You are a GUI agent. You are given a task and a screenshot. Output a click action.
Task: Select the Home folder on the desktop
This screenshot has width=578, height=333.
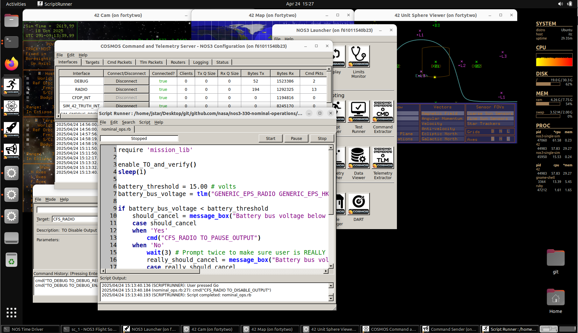tap(555, 301)
